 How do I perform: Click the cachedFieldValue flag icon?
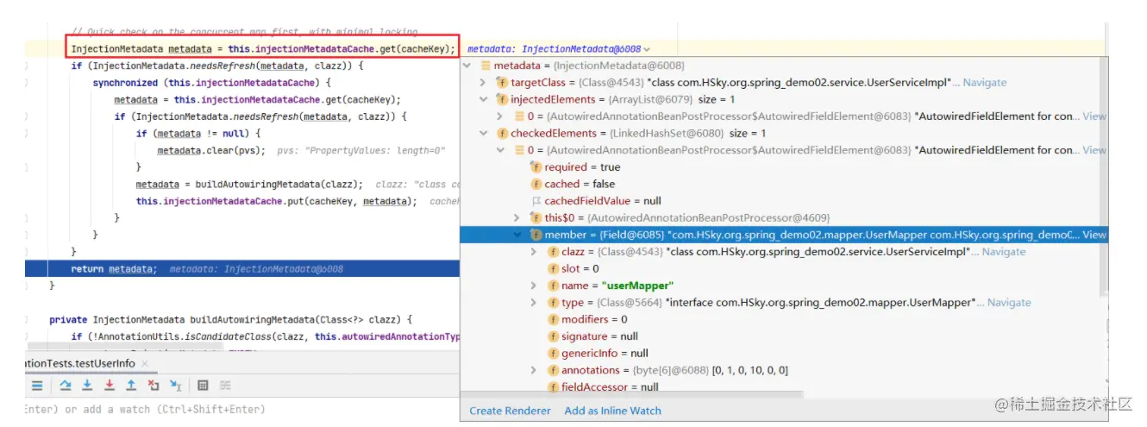click(x=536, y=201)
